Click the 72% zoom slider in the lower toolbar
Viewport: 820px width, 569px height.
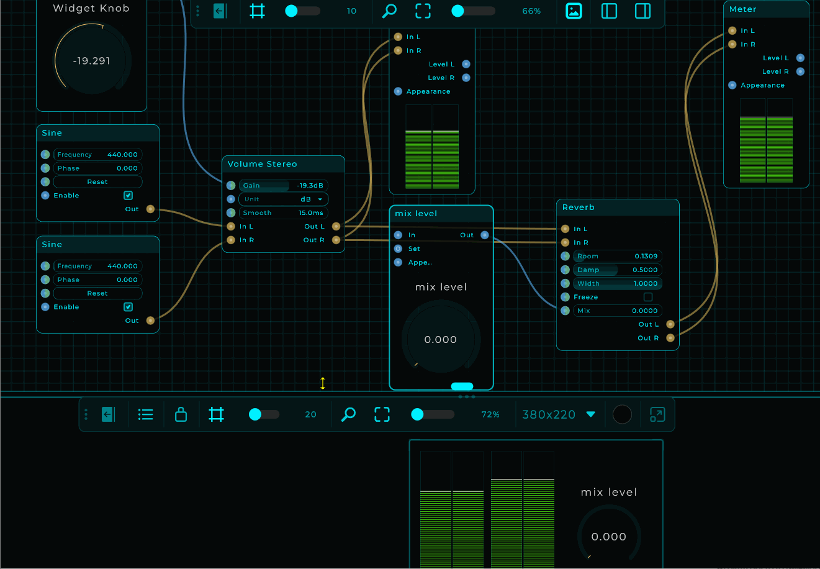pyautogui.click(x=433, y=414)
